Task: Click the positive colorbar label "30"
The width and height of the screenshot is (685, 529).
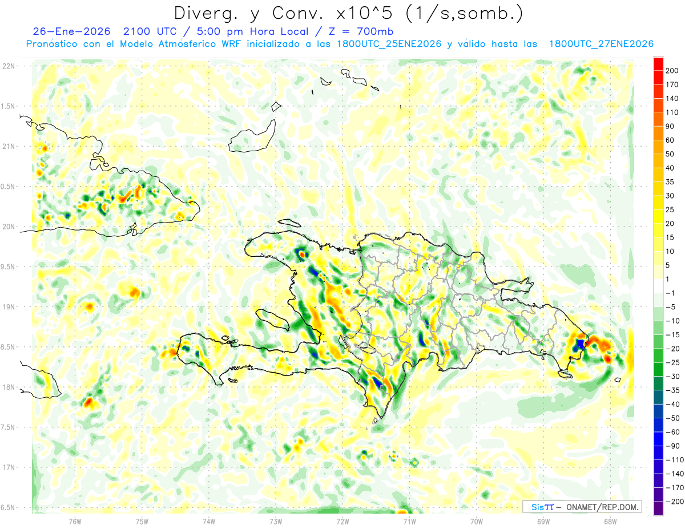Action: (x=671, y=196)
